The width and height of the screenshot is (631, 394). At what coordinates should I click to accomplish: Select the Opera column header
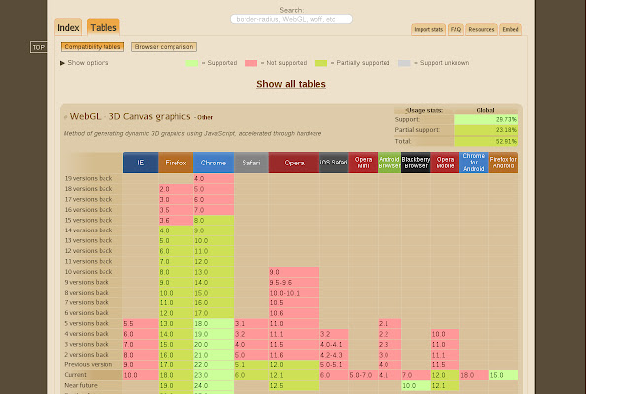(x=293, y=163)
